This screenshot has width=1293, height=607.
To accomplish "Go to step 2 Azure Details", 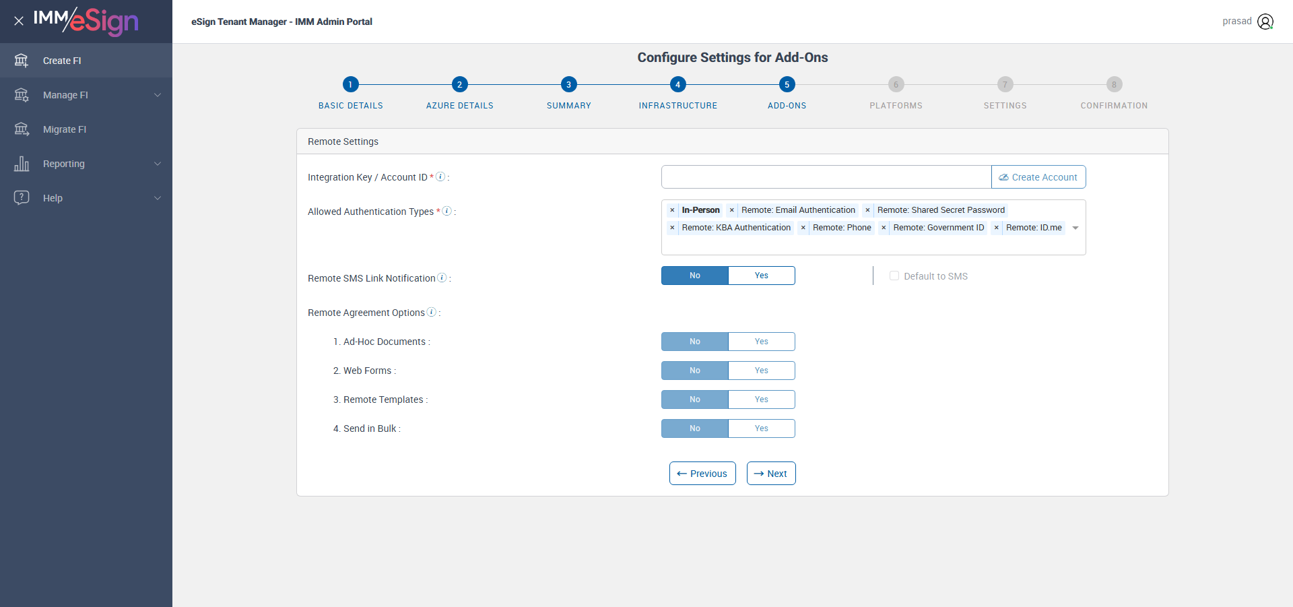I will tap(459, 84).
